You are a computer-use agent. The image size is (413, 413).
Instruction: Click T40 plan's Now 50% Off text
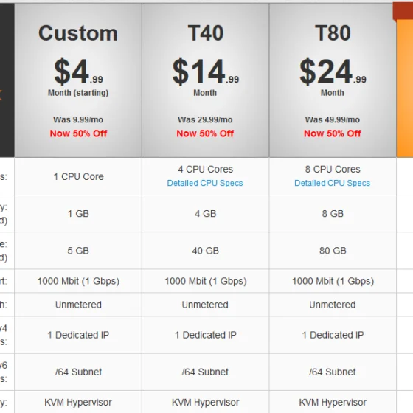[205, 133]
